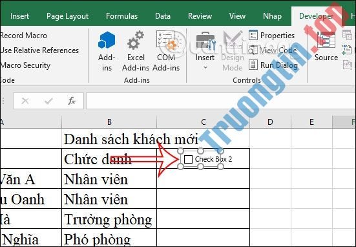Open COM Add-ins icon

click(x=166, y=40)
